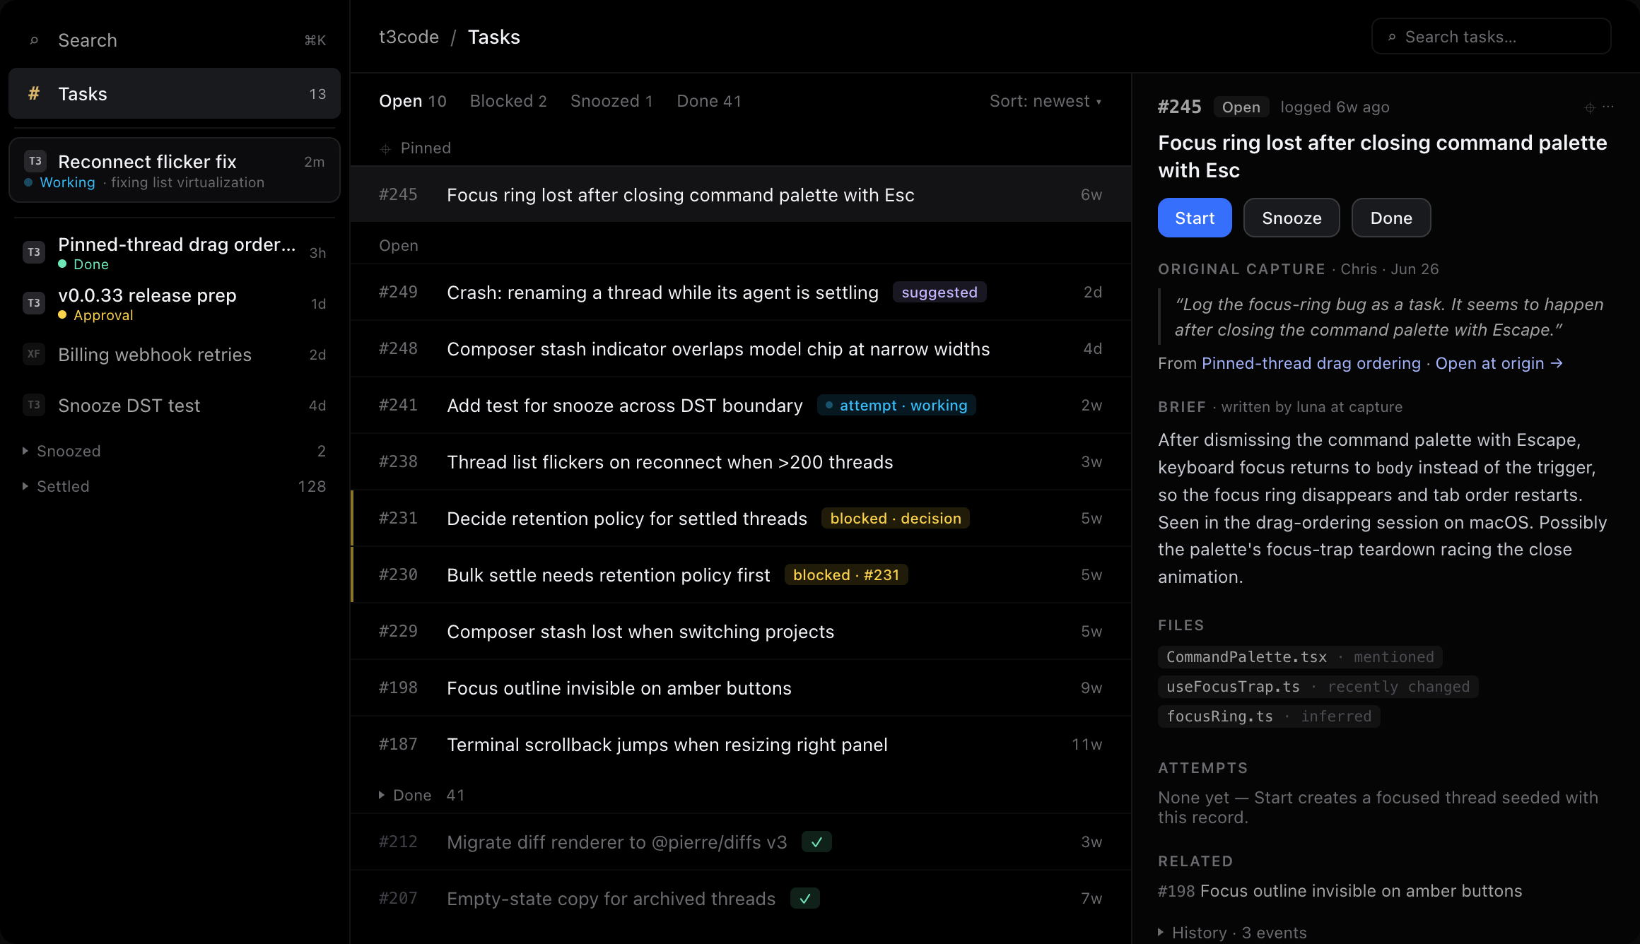The width and height of the screenshot is (1640, 944).
Task: Switch to the Blocked 2 tab
Action: click(x=508, y=101)
